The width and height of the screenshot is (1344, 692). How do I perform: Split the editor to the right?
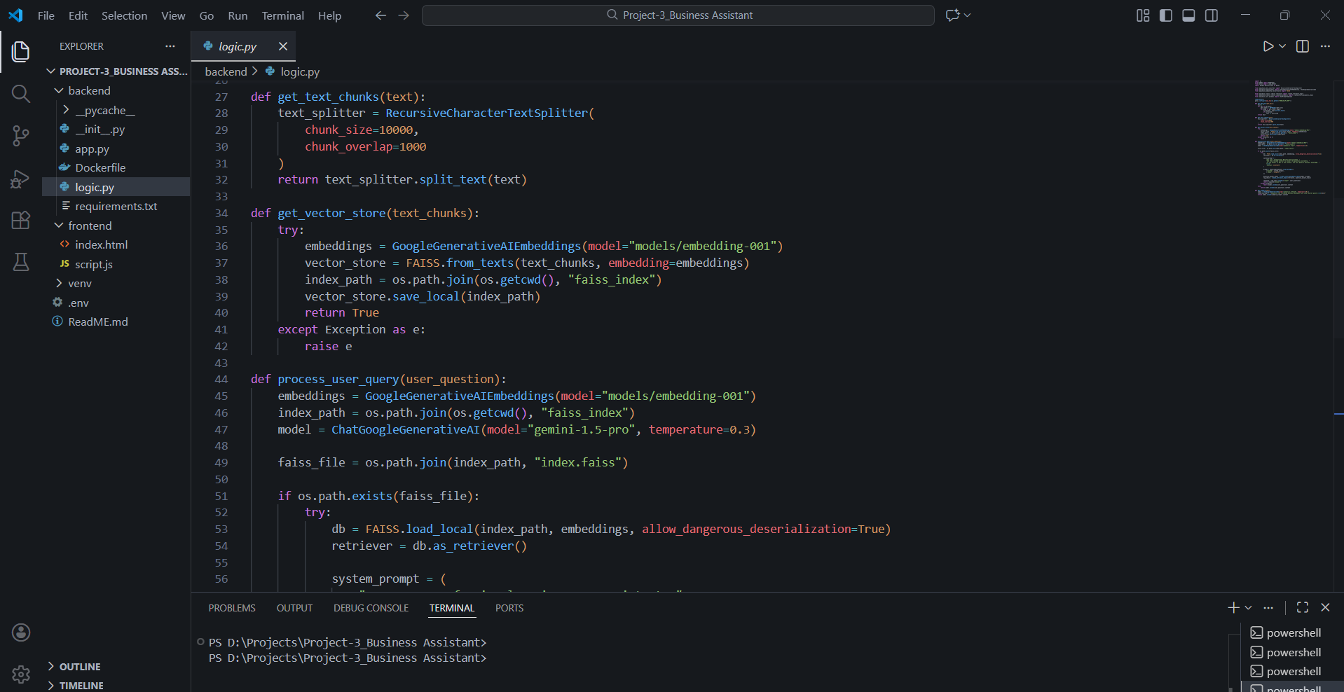pos(1303,46)
